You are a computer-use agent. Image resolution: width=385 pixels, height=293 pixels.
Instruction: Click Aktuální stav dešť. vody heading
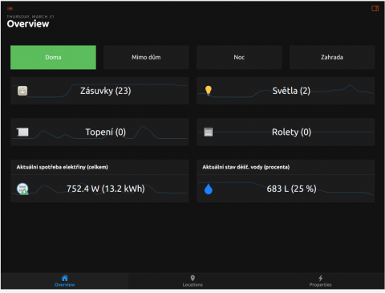point(246,167)
